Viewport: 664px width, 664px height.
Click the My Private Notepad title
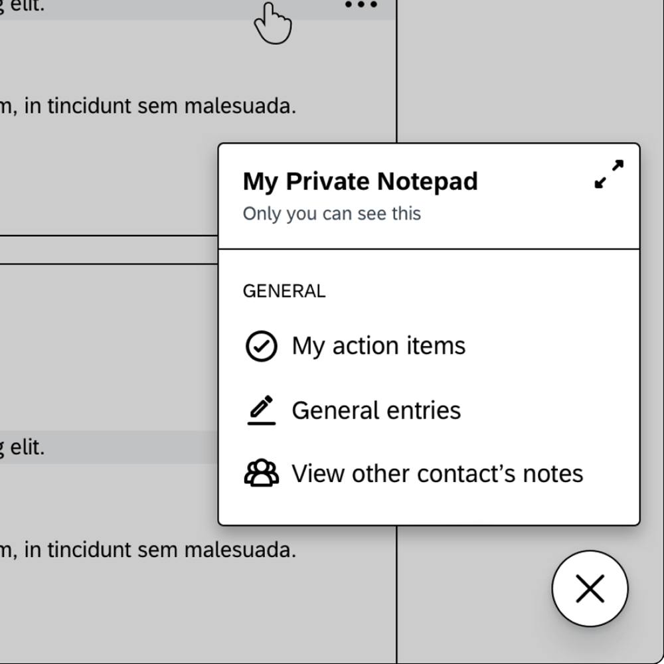tap(361, 182)
